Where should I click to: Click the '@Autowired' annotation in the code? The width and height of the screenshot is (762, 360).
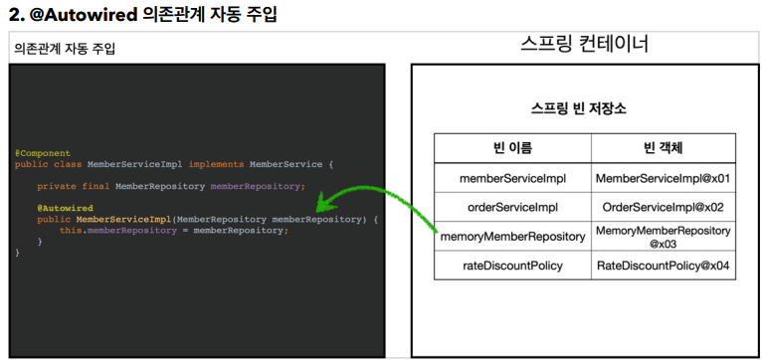pos(65,208)
